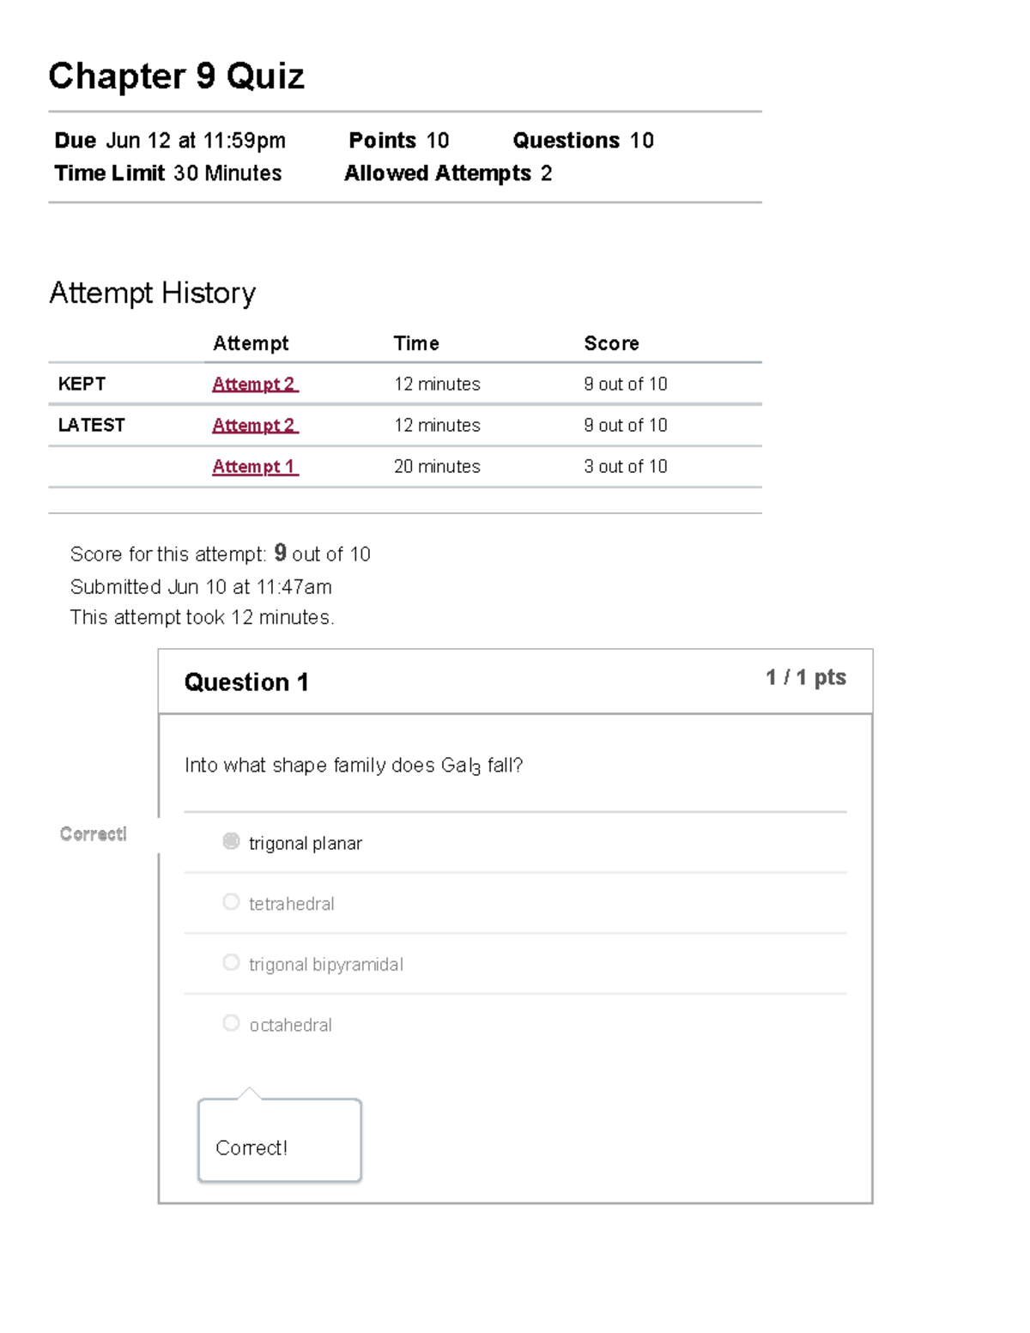Click the 1 / 1 pts score label
The image size is (1030, 1333).
pyautogui.click(x=804, y=677)
